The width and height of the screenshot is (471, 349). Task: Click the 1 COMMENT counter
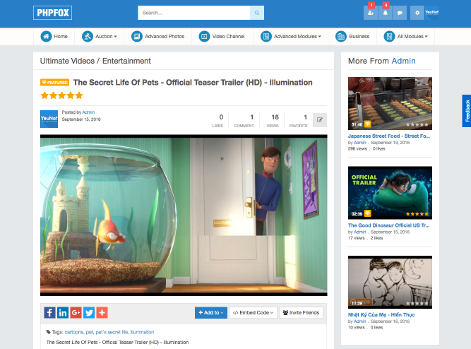pos(244,121)
